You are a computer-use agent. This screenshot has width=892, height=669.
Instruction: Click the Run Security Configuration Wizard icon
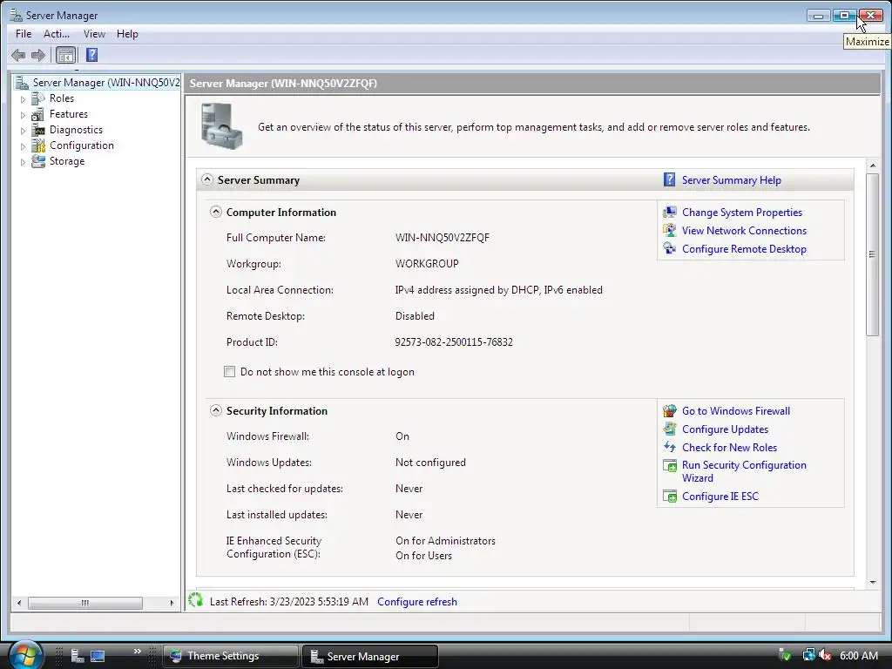pos(670,465)
